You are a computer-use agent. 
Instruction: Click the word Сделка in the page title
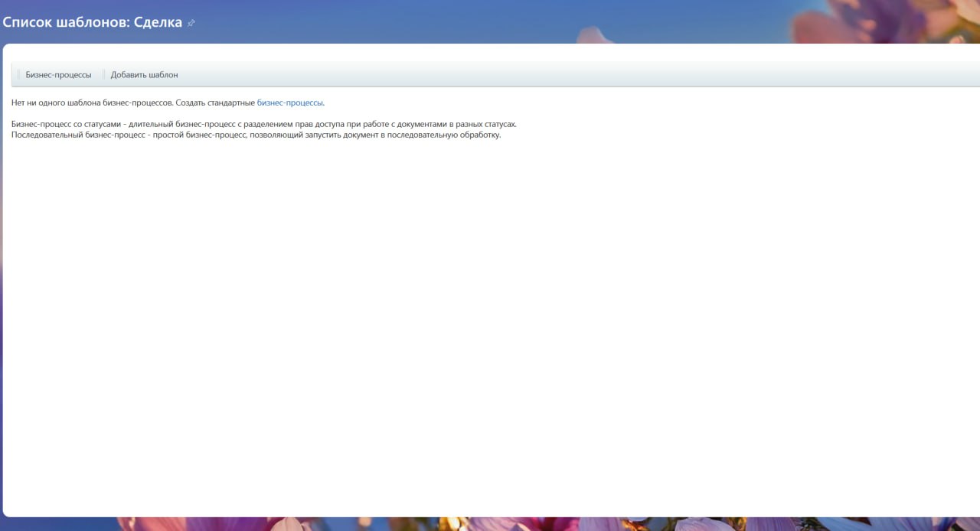[x=158, y=22]
